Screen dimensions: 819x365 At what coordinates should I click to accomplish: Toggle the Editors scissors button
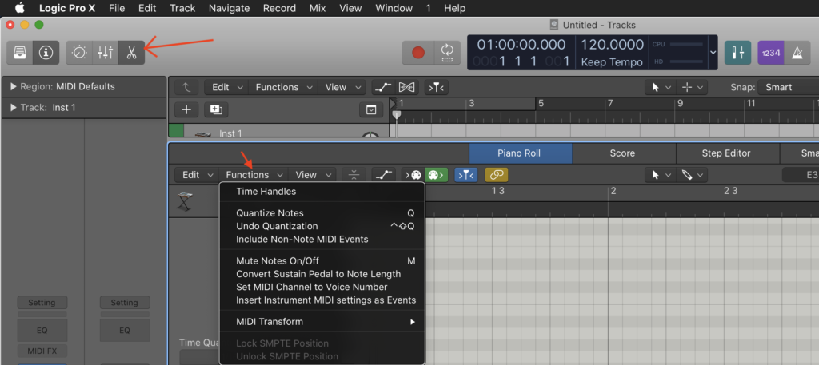click(132, 53)
